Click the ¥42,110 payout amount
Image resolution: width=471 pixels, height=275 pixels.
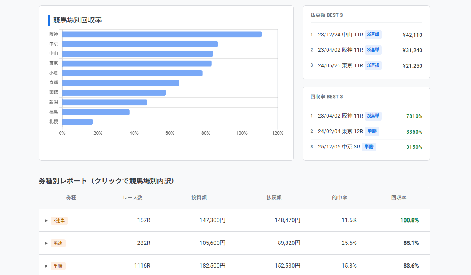tap(412, 35)
